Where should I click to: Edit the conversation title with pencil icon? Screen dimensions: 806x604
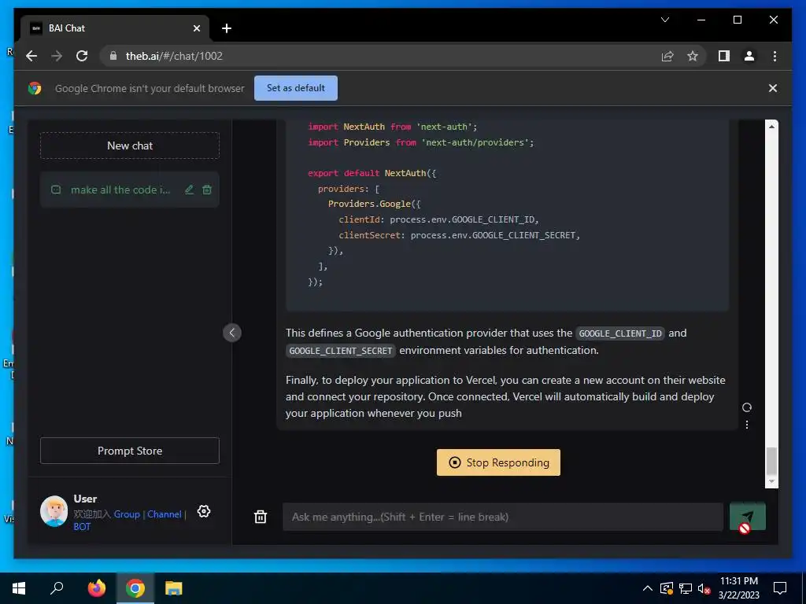coord(189,190)
